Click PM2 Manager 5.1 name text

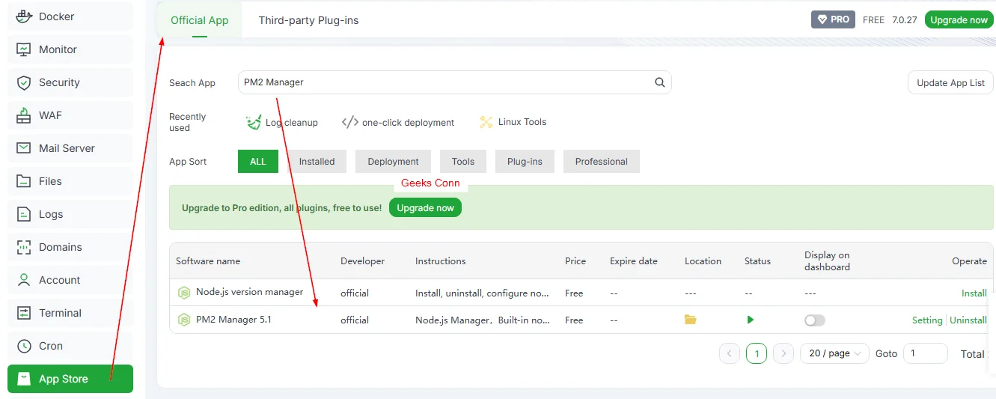(233, 319)
